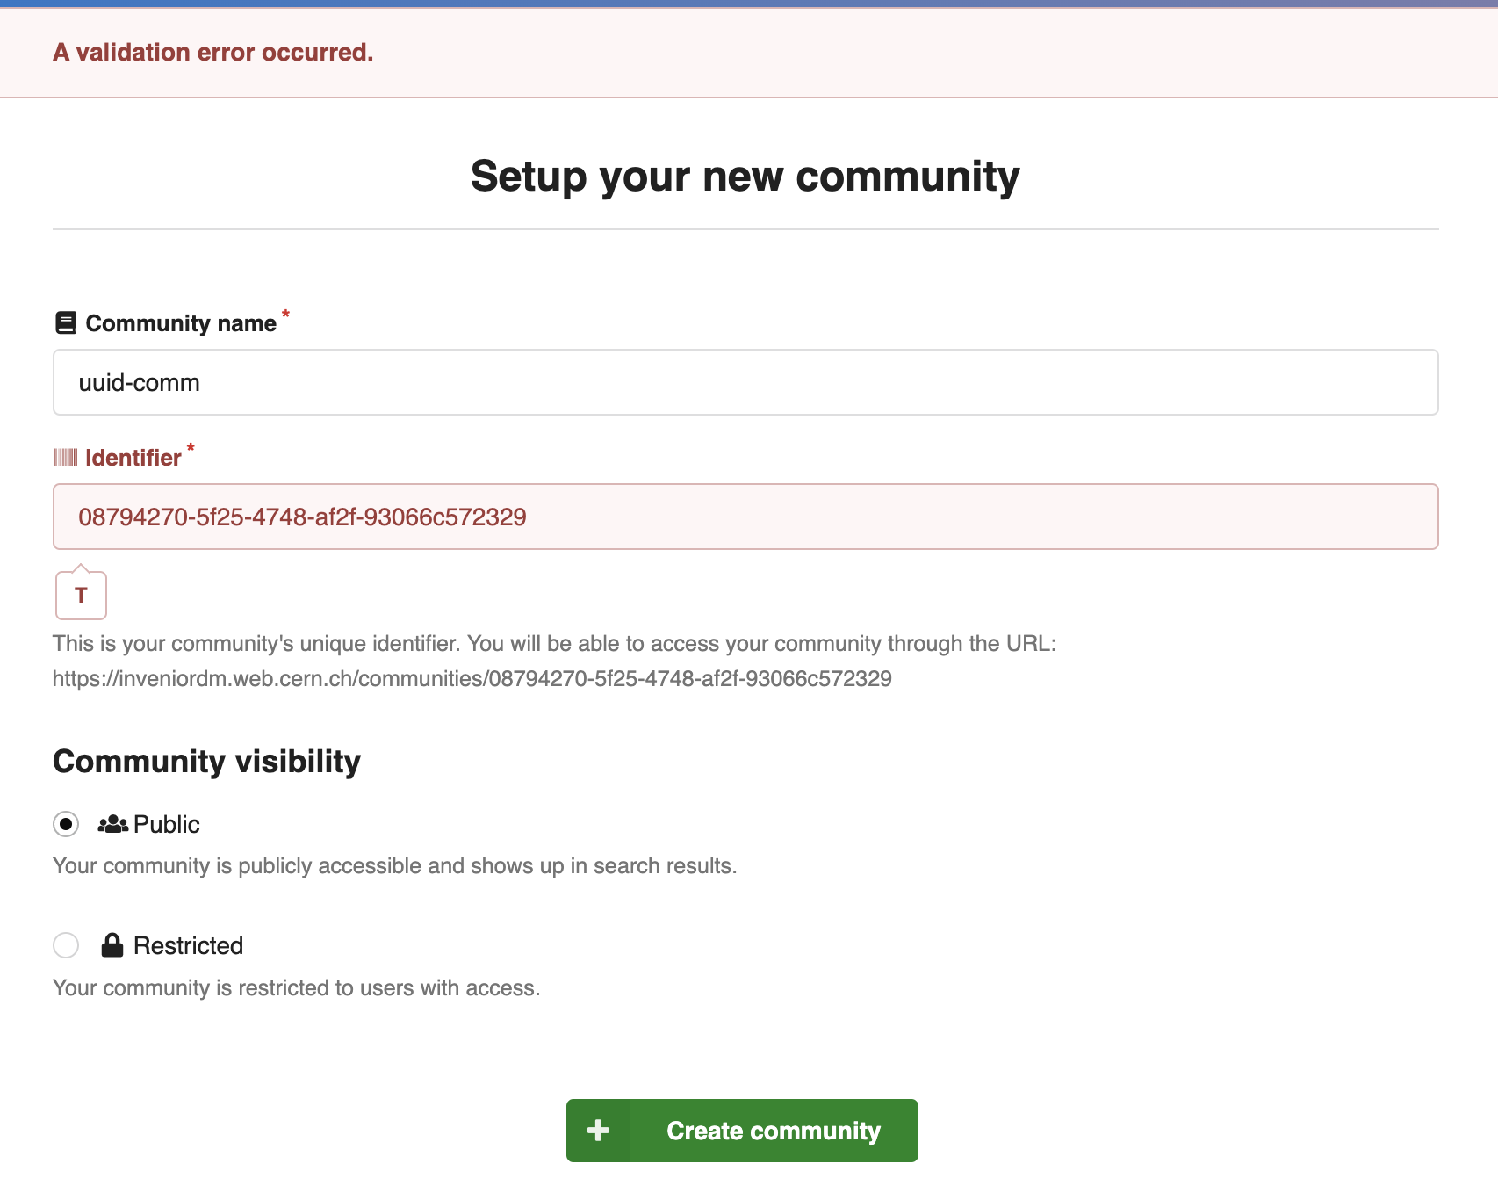Click the Community visibility section heading
Viewport: 1498px width, 1193px height.
[205, 761]
